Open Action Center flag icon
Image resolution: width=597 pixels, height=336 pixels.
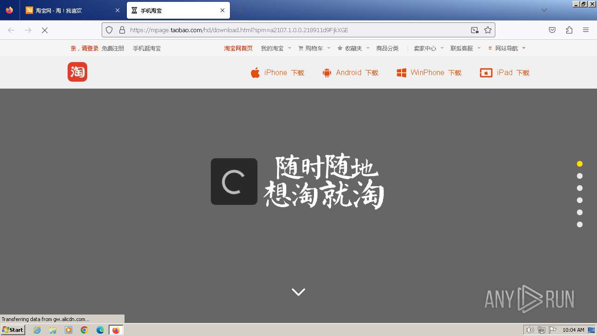point(553,330)
